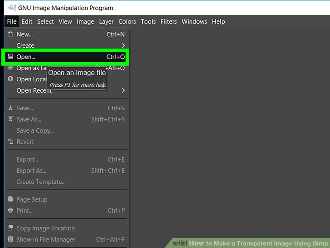The height and width of the screenshot is (248, 330).
Task: Choose Create Template... entry
Action: click(x=66, y=182)
